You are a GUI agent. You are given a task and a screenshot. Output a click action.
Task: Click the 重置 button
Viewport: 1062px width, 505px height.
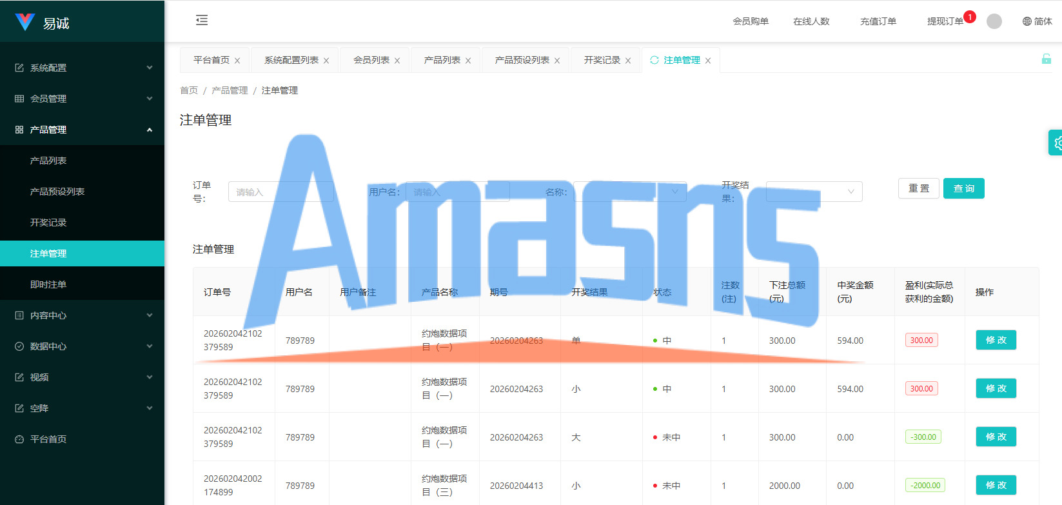919,188
